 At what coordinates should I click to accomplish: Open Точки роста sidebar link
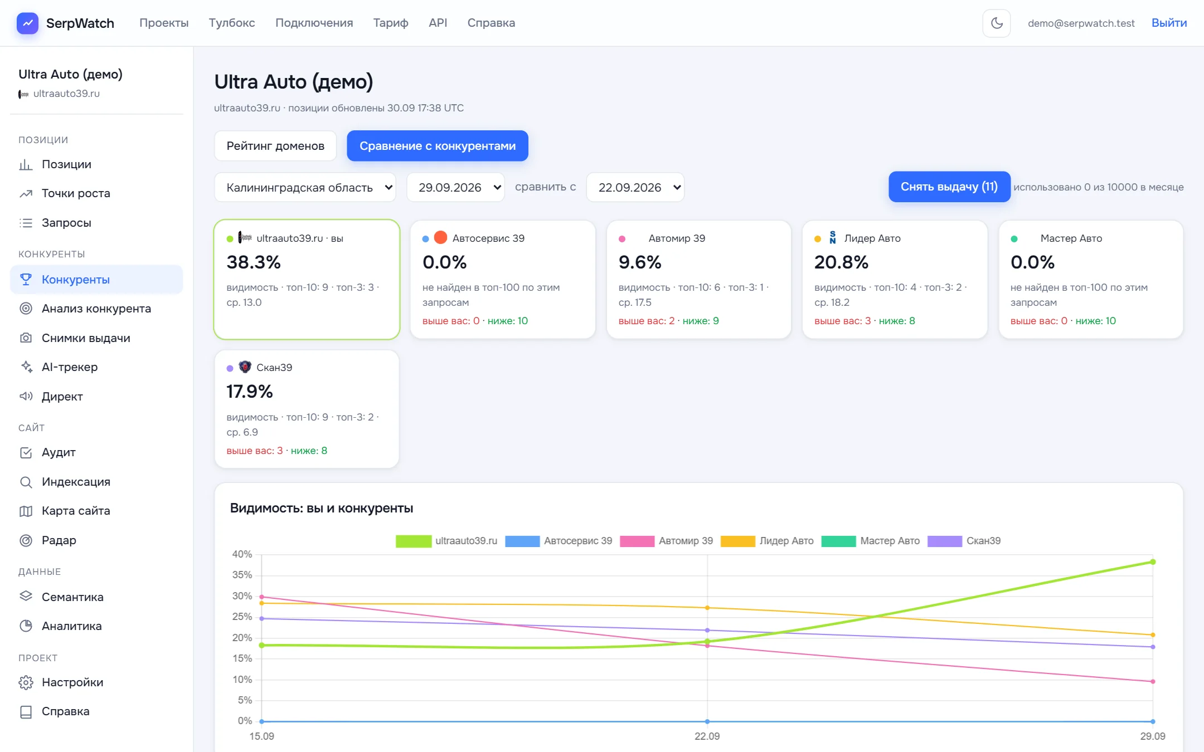(x=96, y=193)
